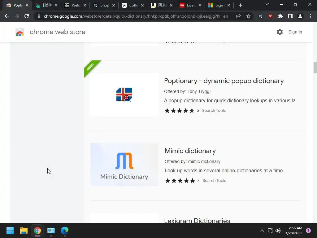Viewport: 317px width, 238px height.
Task: Click the address bar URL
Action: tap(136, 16)
